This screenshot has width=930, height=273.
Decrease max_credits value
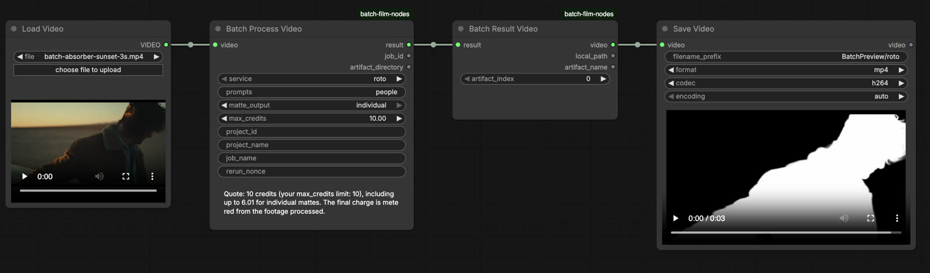[224, 118]
